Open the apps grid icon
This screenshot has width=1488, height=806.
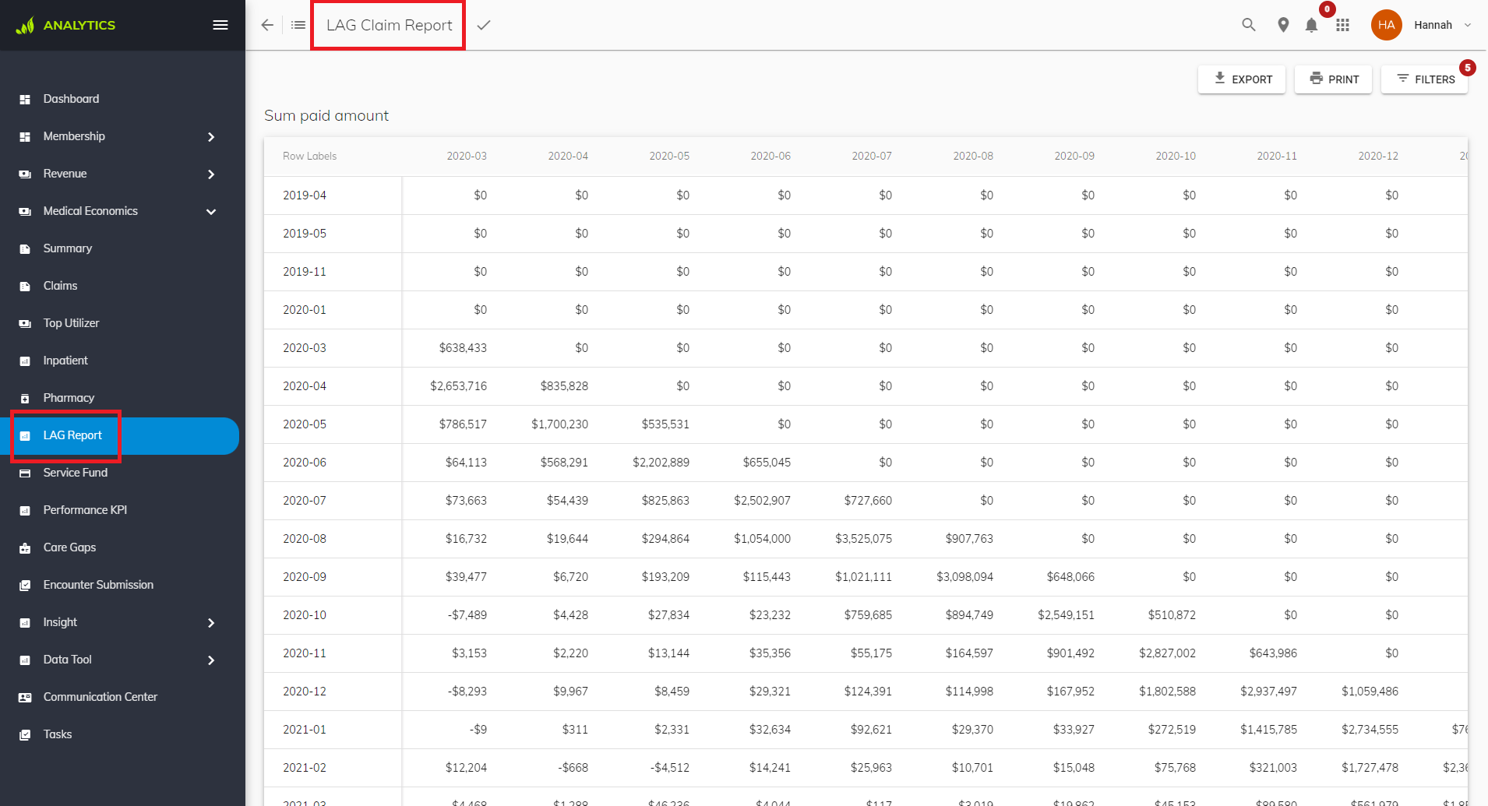click(x=1342, y=25)
